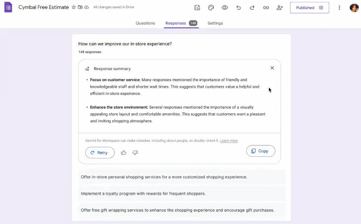Viewport: 361px width, 224px height.
Task: Select the loyalty program response
Action: point(182,194)
